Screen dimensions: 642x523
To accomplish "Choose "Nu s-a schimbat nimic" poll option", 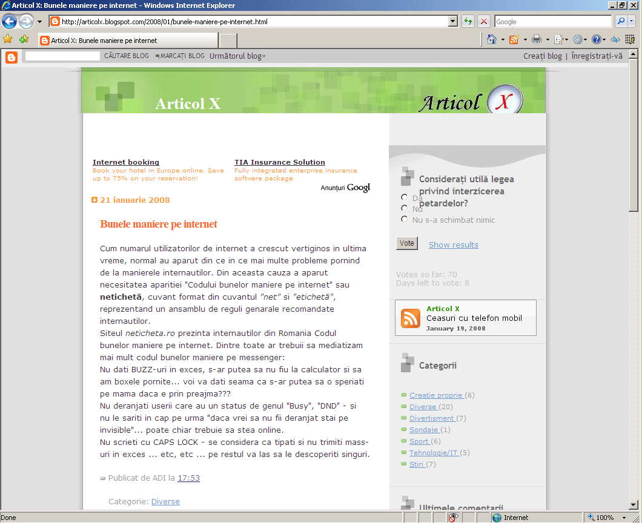I will point(405,219).
